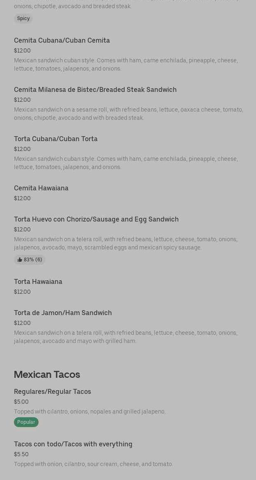Click the Regular Tacos $5.00 price
Image resolution: width=256 pixels, height=480 pixels.
click(x=21, y=402)
